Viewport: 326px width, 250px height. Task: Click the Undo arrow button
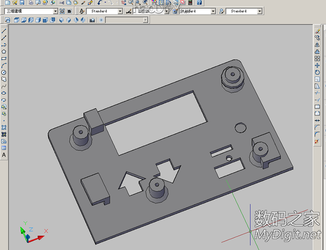99,2
